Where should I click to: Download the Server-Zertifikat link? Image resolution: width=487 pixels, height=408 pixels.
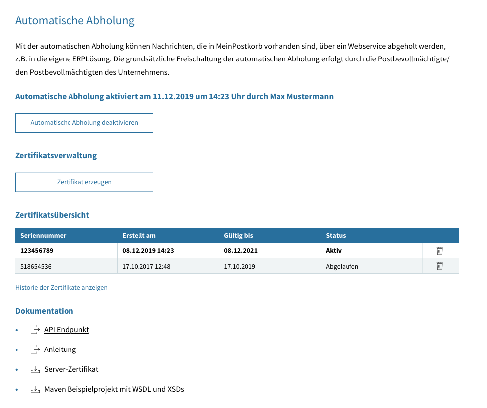point(71,369)
